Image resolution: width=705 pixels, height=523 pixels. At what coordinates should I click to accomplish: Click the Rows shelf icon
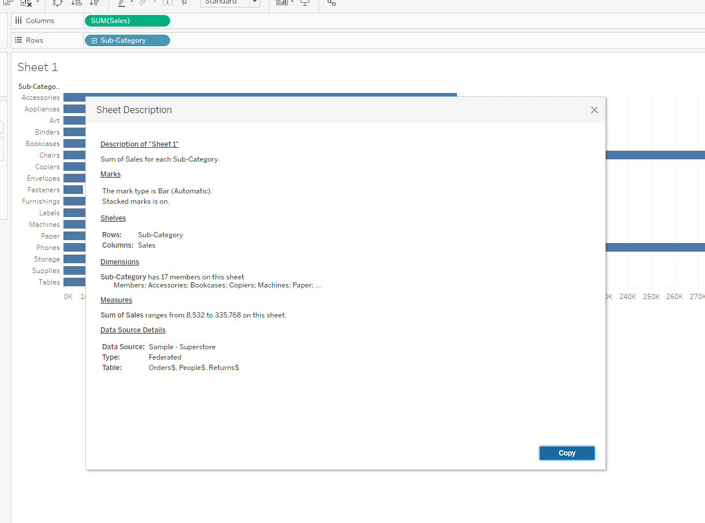(18, 40)
